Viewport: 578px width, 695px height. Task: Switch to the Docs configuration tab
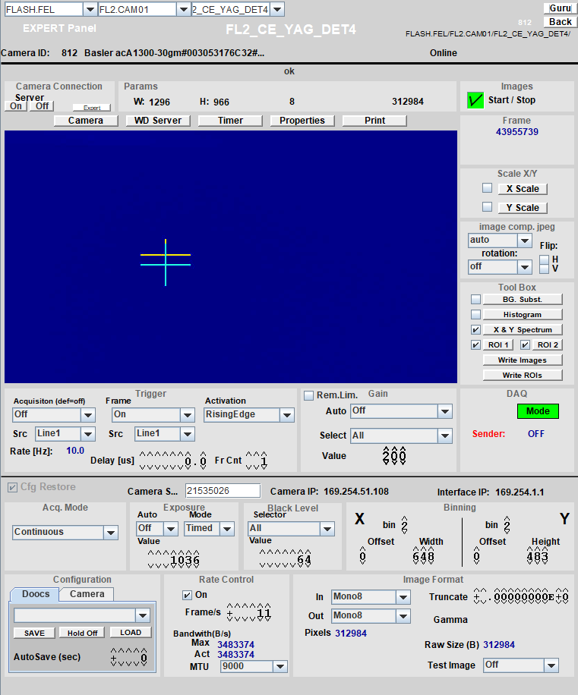coord(35,594)
